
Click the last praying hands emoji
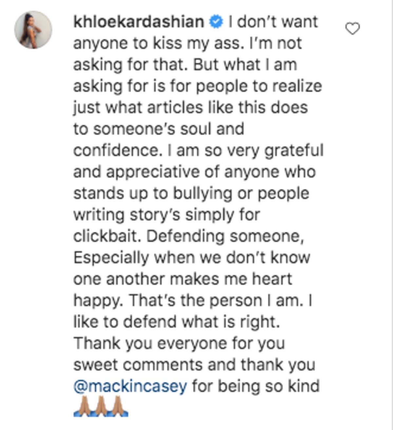click(119, 407)
